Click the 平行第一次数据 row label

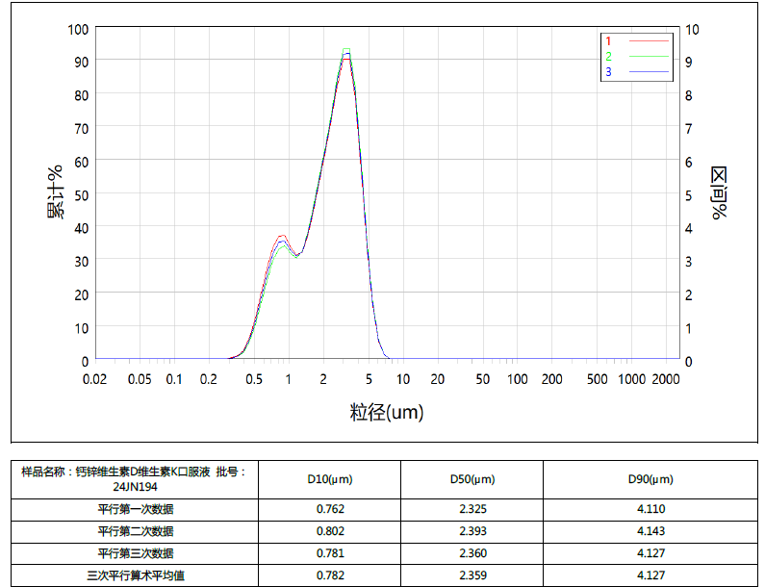click(136, 509)
